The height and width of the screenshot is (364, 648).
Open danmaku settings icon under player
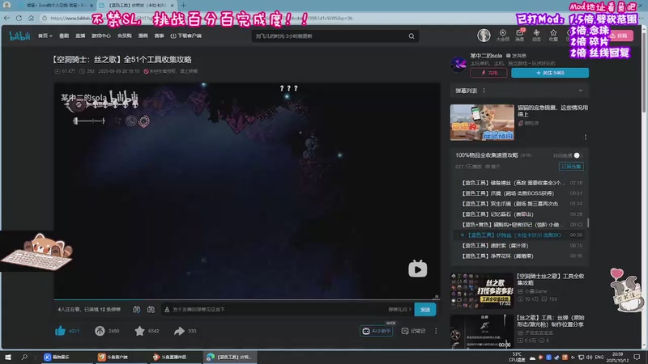pyautogui.click(x=151, y=310)
